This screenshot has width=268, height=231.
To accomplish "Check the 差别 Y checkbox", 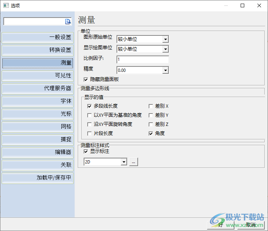I will pos(151,115).
